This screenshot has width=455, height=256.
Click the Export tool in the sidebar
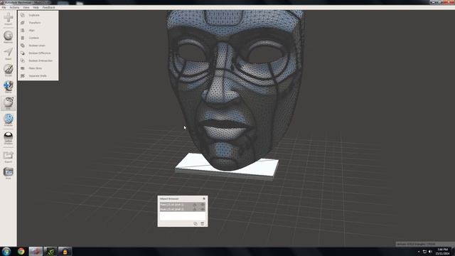coord(8,156)
